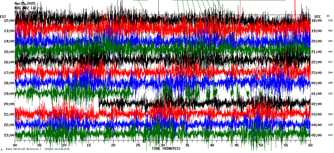The width and height of the screenshot is (334, 153).
Task: Pick the DC value 294
Action: (330, 73)
